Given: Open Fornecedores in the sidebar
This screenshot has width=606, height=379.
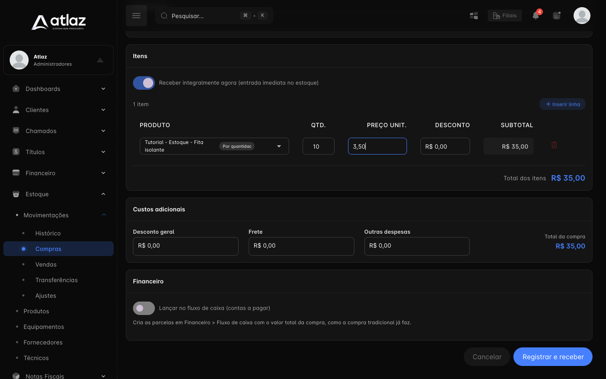Looking at the screenshot, I should (43, 342).
